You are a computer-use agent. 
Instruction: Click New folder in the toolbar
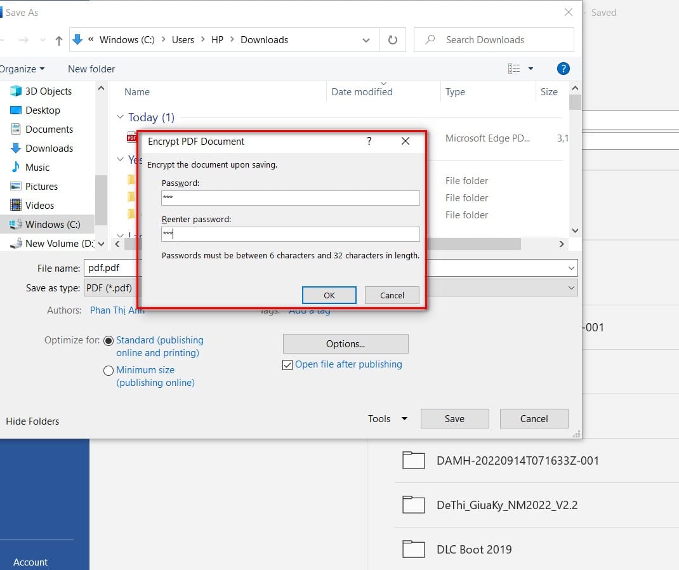[91, 69]
